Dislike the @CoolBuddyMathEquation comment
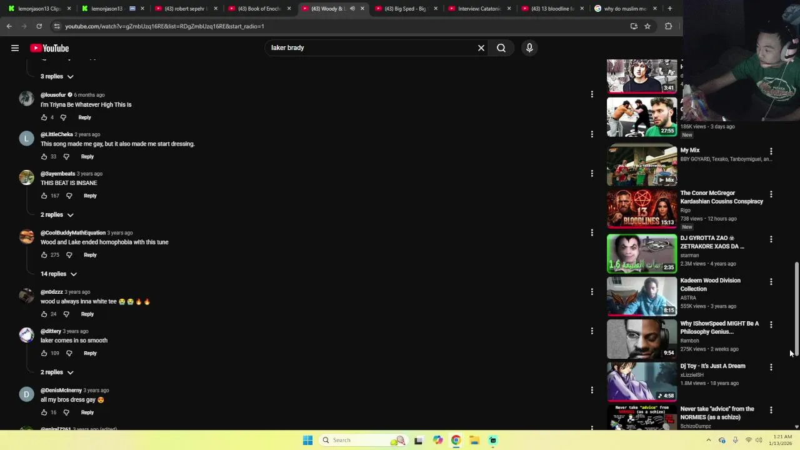Screen dimensions: 800x450 [x=69, y=255]
